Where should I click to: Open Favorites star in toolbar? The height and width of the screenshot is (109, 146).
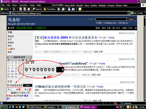tap(49, 9)
